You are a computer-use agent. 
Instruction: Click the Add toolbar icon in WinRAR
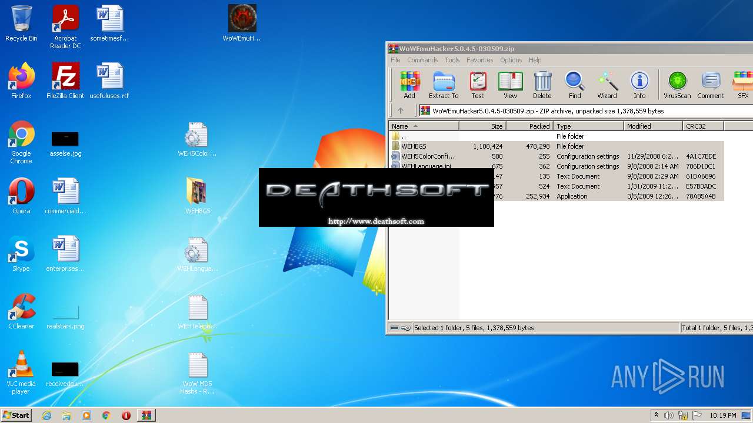click(x=409, y=85)
